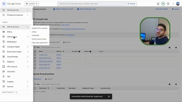
Task: Dismiss the firewall rule created notification
Action: 109,96
